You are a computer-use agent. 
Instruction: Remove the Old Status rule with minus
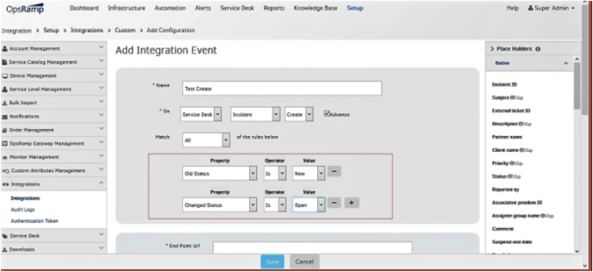[334, 172]
